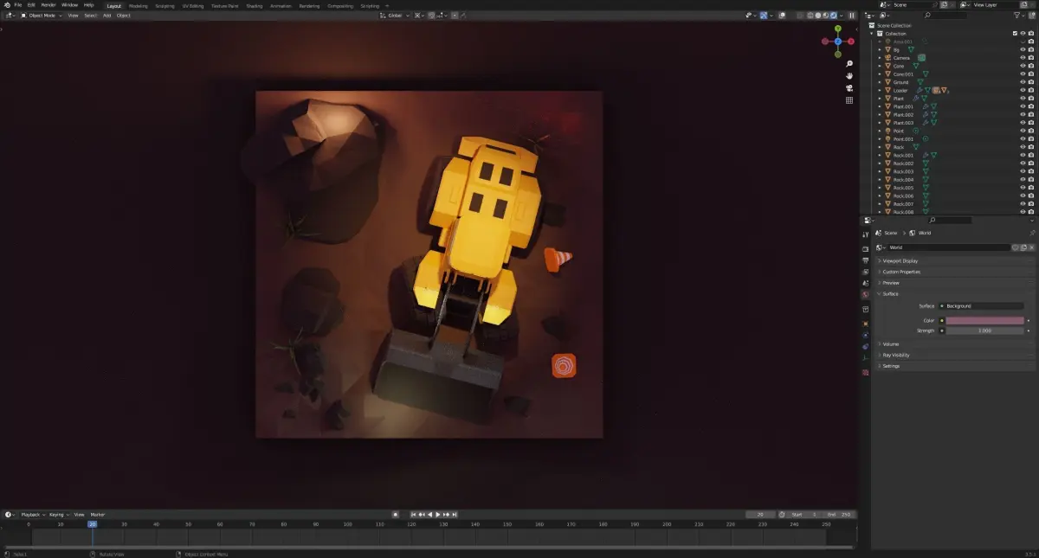This screenshot has width=1039, height=558.
Task: Select solid viewport shading
Action: 818,16
